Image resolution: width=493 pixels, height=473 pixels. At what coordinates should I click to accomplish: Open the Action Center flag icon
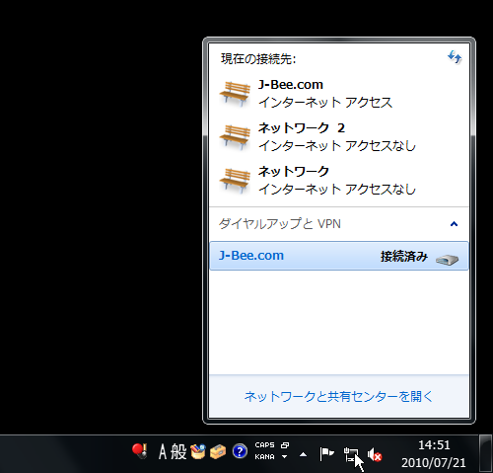coord(326,454)
